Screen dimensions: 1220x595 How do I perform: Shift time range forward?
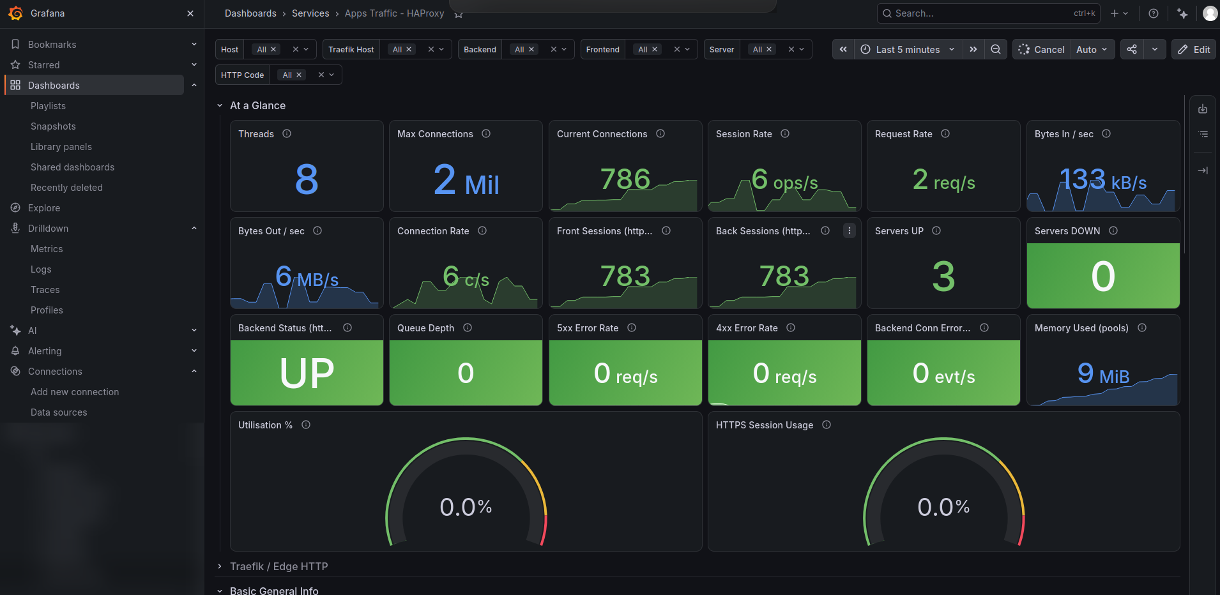tap(973, 49)
